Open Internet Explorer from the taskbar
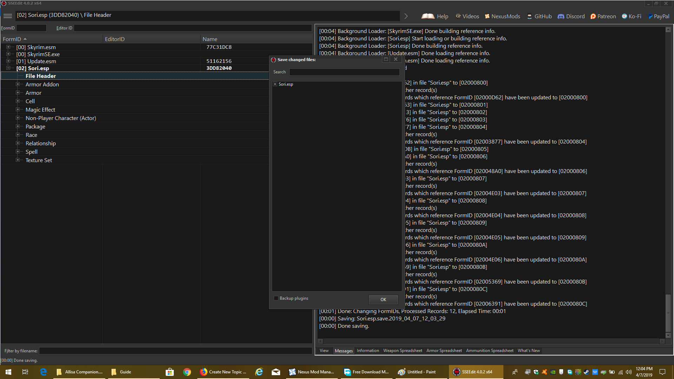674x379 pixels. (259, 372)
